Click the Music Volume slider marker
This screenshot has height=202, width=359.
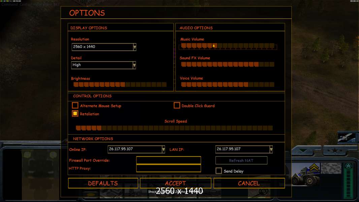coord(214,46)
